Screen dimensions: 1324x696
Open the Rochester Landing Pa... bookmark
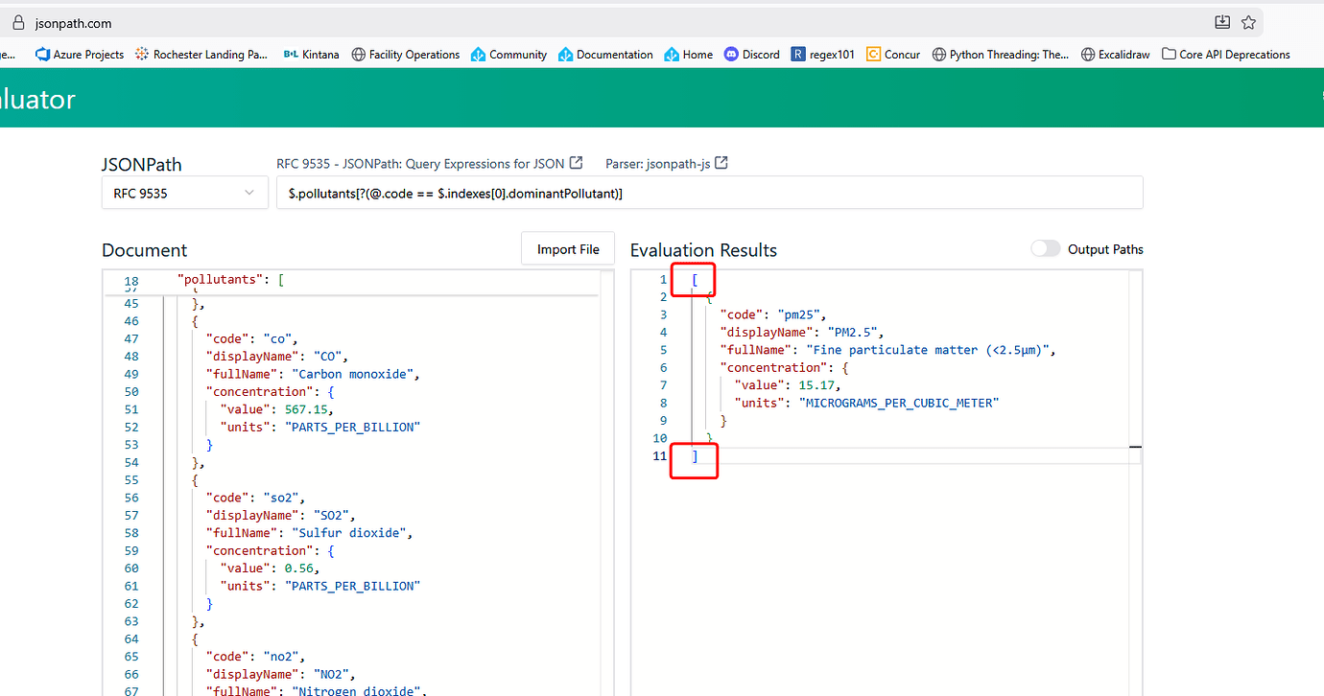click(x=201, y=55)
